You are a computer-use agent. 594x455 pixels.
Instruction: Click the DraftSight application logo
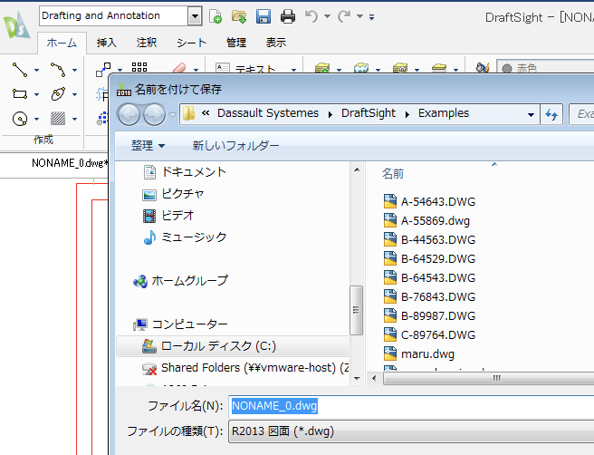pos(16,25)
